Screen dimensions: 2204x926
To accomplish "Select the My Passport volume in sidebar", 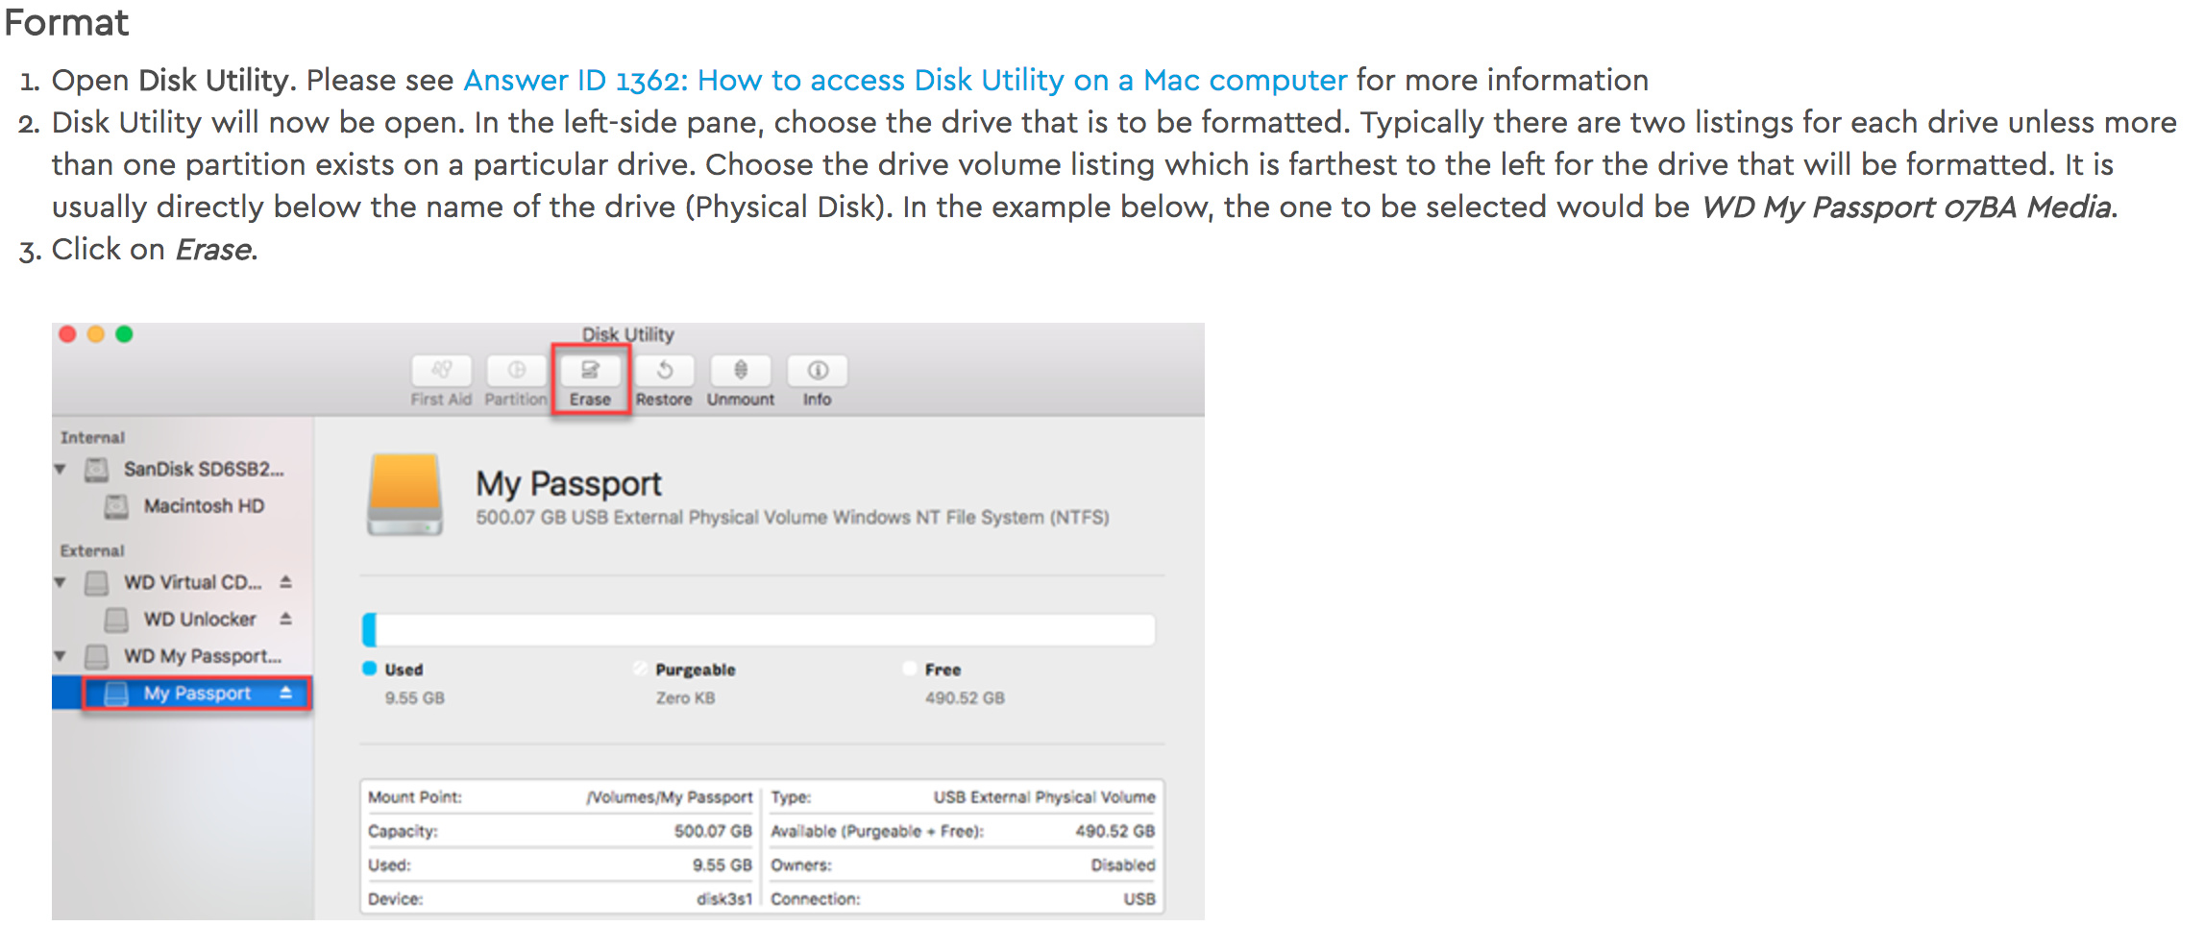I will (197, 694).
